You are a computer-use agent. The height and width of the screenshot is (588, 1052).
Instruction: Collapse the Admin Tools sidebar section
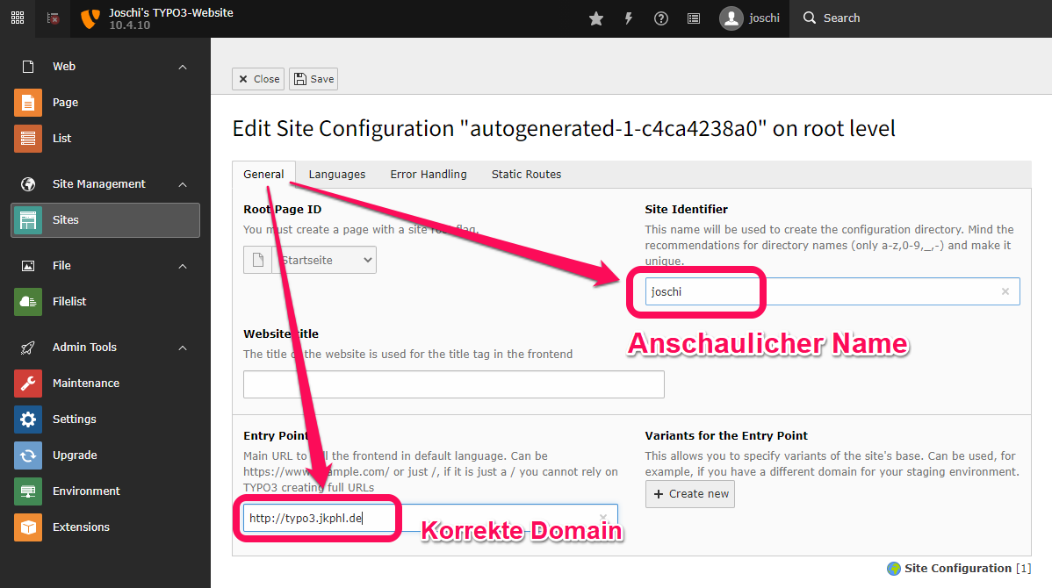click(182, 347)
